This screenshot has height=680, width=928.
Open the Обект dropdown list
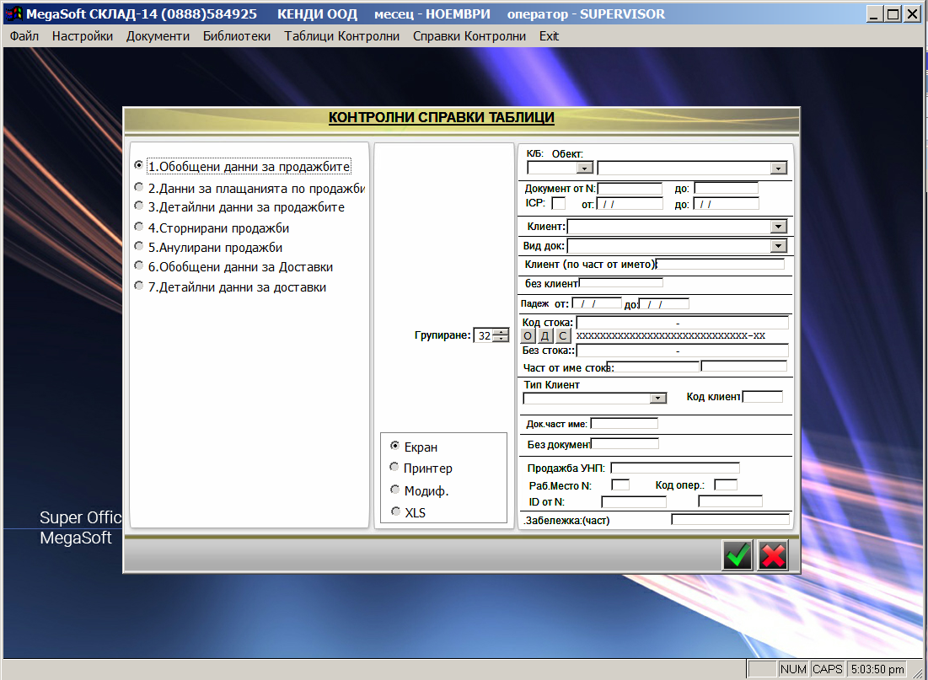[777, 168]
